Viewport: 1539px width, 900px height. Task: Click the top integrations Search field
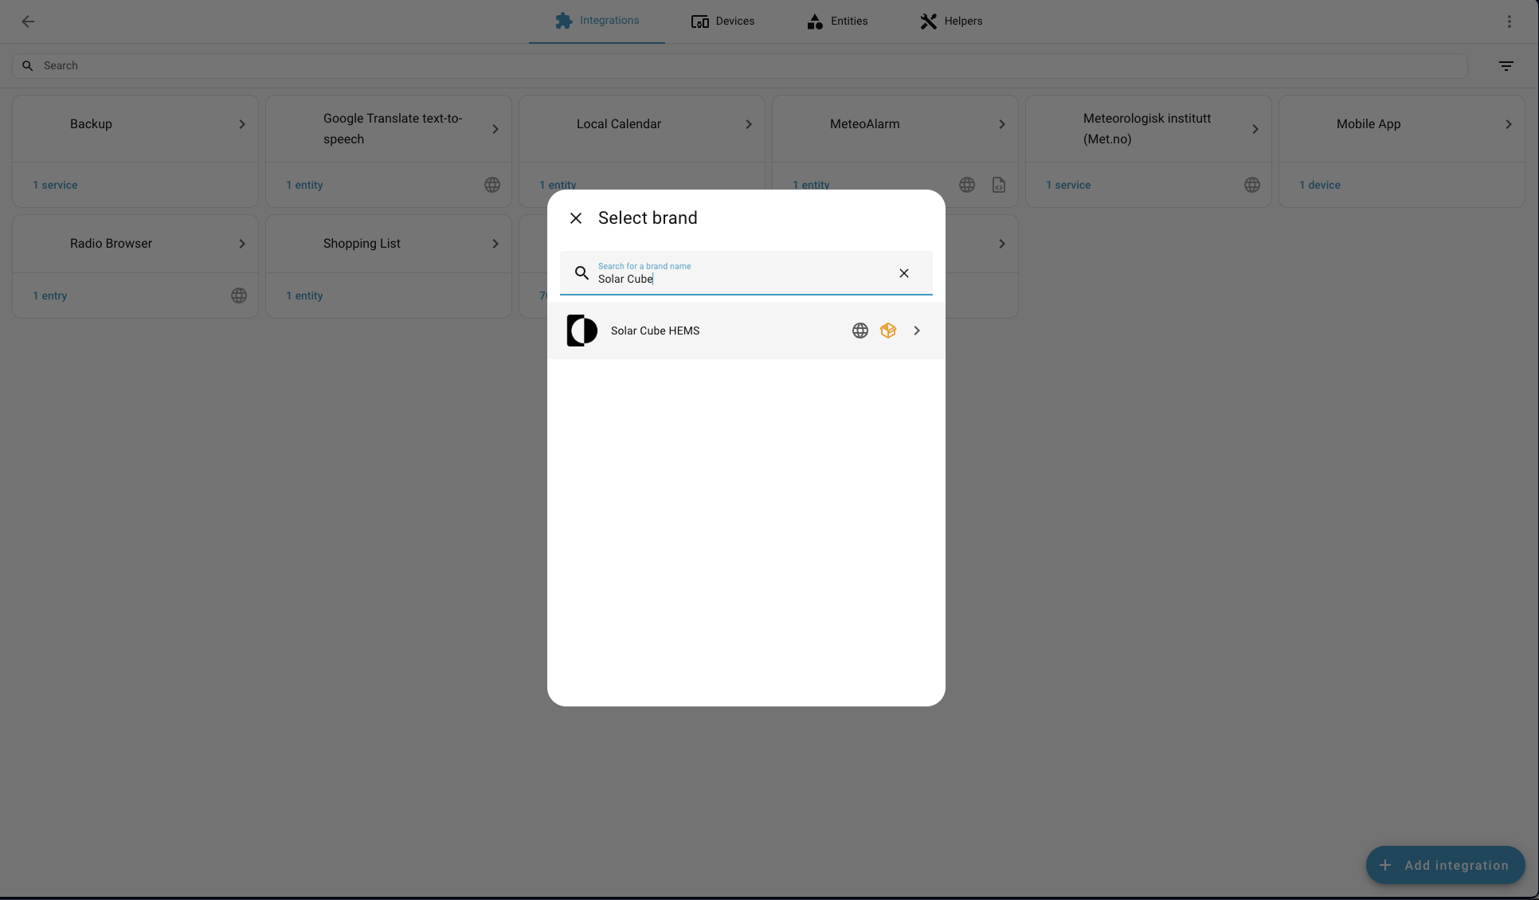[x=740, y=66]
